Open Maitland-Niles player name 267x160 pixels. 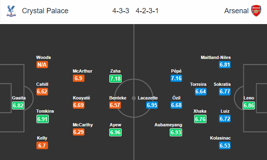pos(216,57)
